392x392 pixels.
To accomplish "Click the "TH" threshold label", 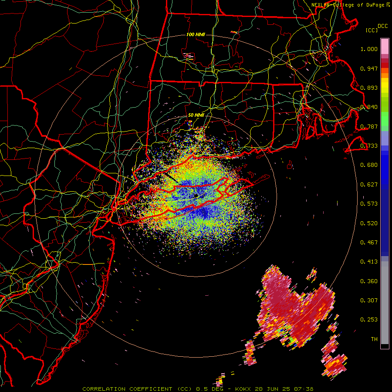I will pos(374,339).
